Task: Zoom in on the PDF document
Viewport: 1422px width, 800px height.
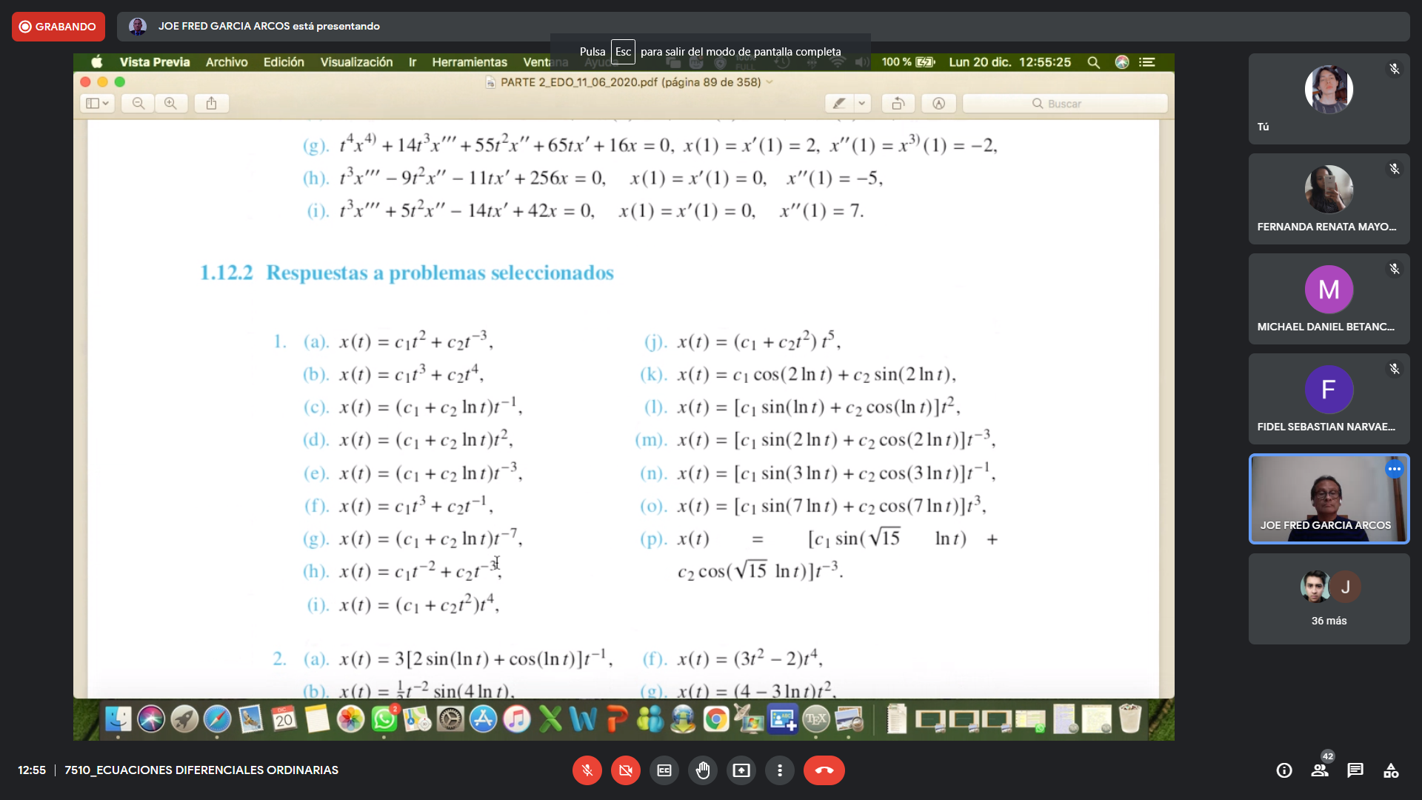Action: pyautogui.click(x=172, y=103)
